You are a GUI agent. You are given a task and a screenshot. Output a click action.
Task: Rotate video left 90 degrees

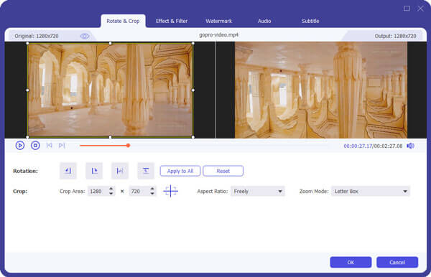(x=68, y=171)
